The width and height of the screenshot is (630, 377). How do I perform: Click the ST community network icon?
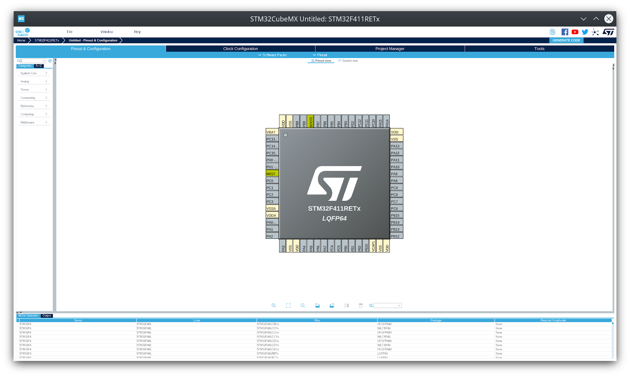595,32
